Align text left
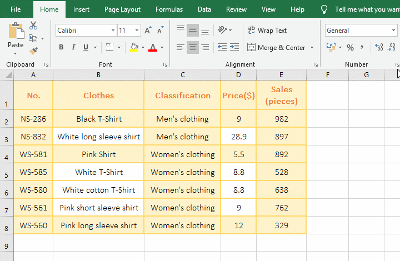 click(x=181, y=47)
